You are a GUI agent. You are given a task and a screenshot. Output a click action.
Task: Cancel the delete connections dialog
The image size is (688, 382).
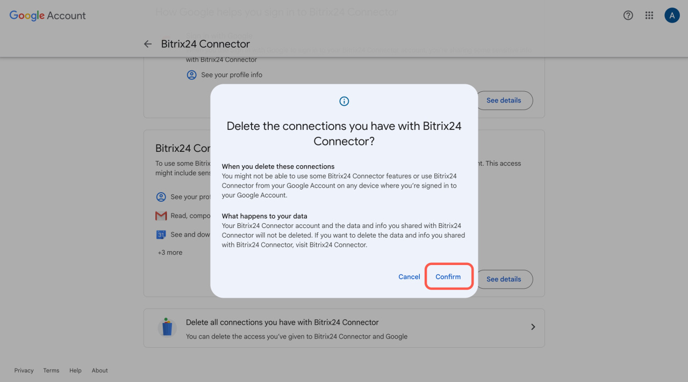point(409,277)
